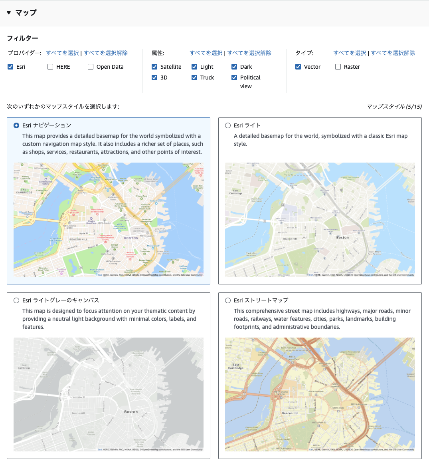Uncheck the Satellite attribute checkbox
The image size is (429, 463).
[154, 67]
